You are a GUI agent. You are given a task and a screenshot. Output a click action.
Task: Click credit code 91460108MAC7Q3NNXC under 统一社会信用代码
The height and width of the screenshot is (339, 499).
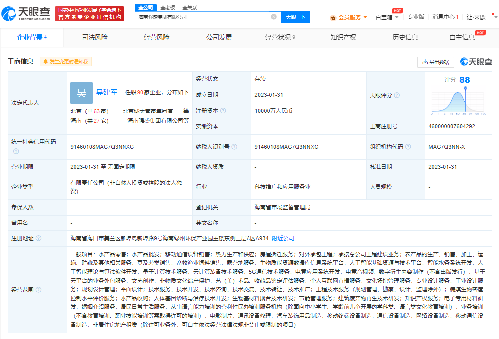point(102,147)
